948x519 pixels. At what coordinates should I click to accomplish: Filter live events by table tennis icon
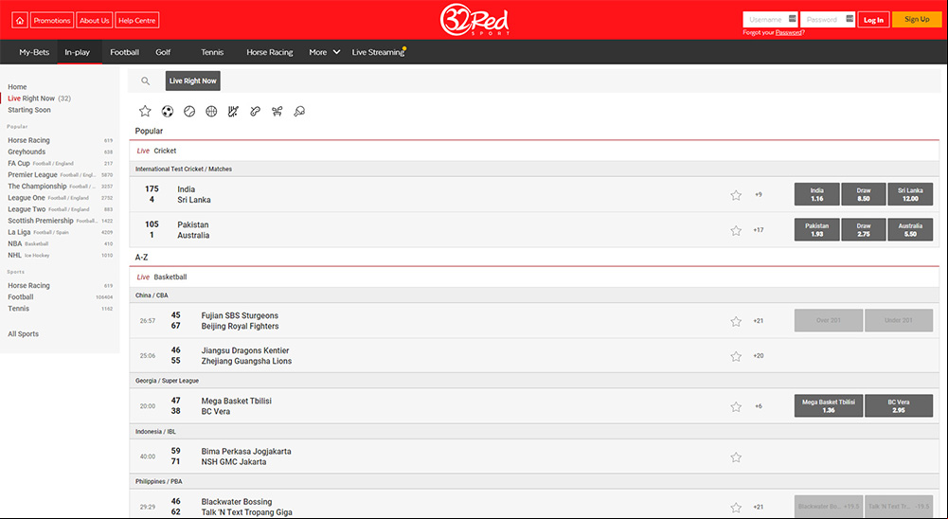click(x=299, y=112)
